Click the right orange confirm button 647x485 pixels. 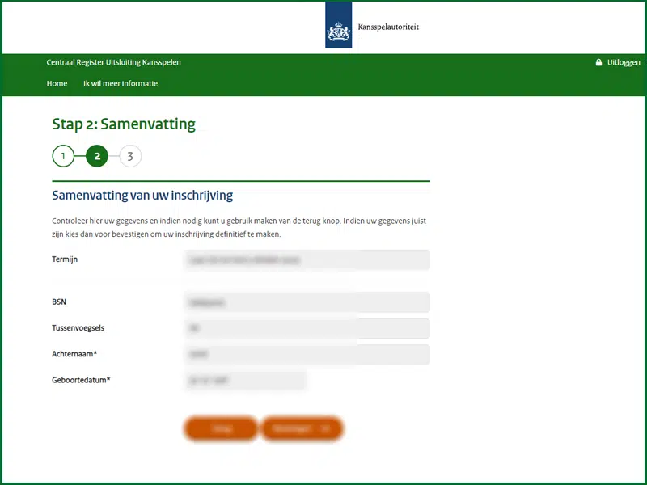(302, 429)
